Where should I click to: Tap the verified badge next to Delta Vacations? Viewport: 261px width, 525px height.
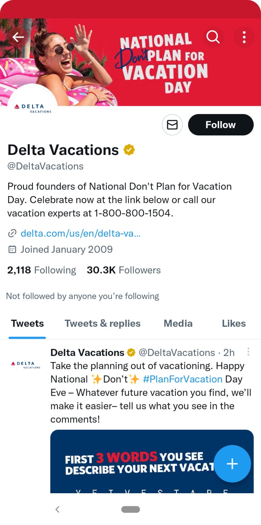coord(129,149)
